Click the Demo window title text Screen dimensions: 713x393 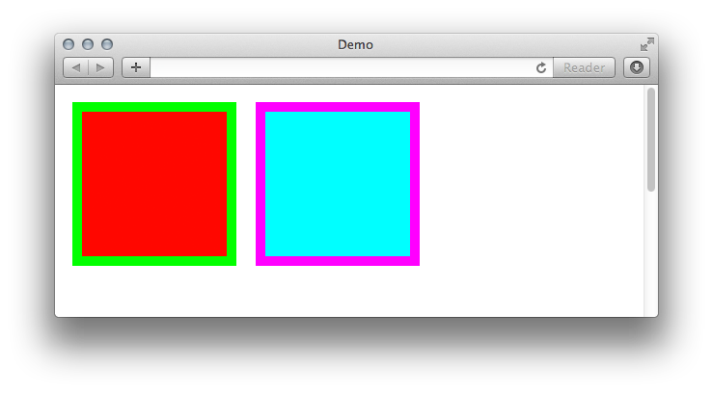[x=355, y=44]
